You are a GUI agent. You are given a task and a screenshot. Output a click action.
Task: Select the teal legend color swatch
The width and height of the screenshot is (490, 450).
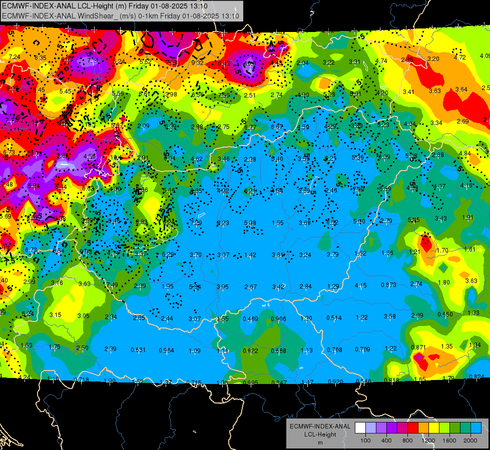point(465,428)
